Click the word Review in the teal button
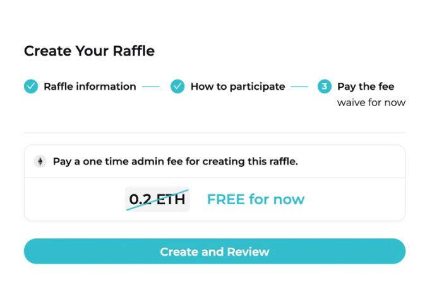432x299 pixels. 248,252
